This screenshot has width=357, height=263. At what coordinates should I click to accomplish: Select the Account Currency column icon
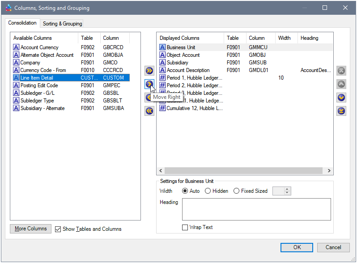(16, 47)
